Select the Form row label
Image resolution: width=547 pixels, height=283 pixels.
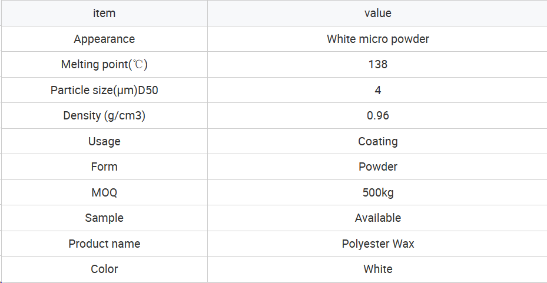coord(104,167)
